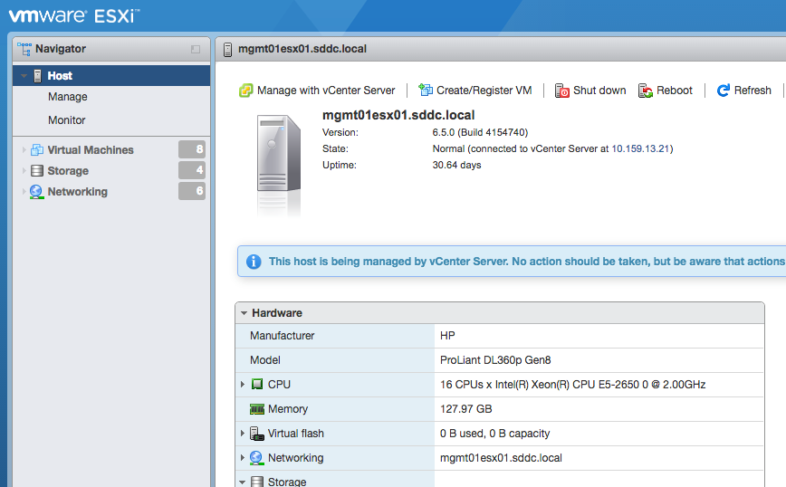Viewport: 786px width, 487px height.
Task: Click the VMware ESXi logo
Action: pyautogui.click(x=74, y=16)
